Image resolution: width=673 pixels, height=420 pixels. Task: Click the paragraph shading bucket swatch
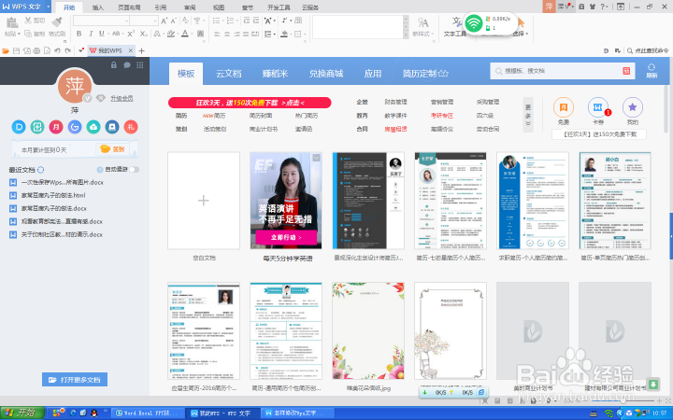284,34
